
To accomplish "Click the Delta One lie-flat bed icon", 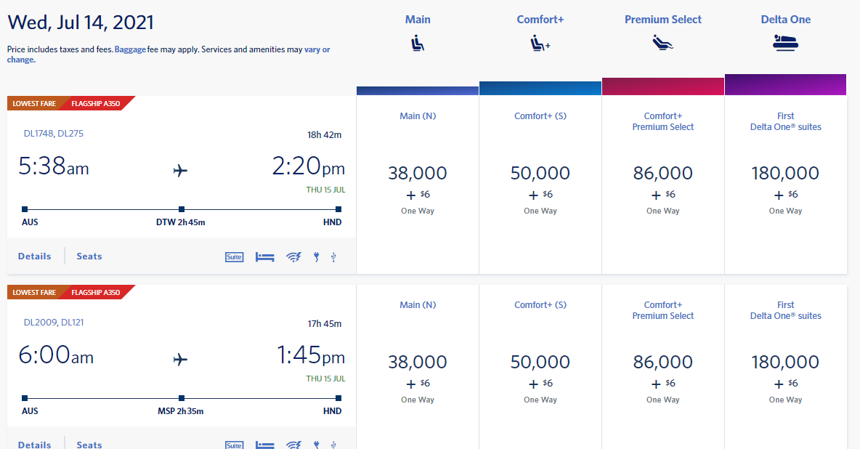I will [785, 43].
